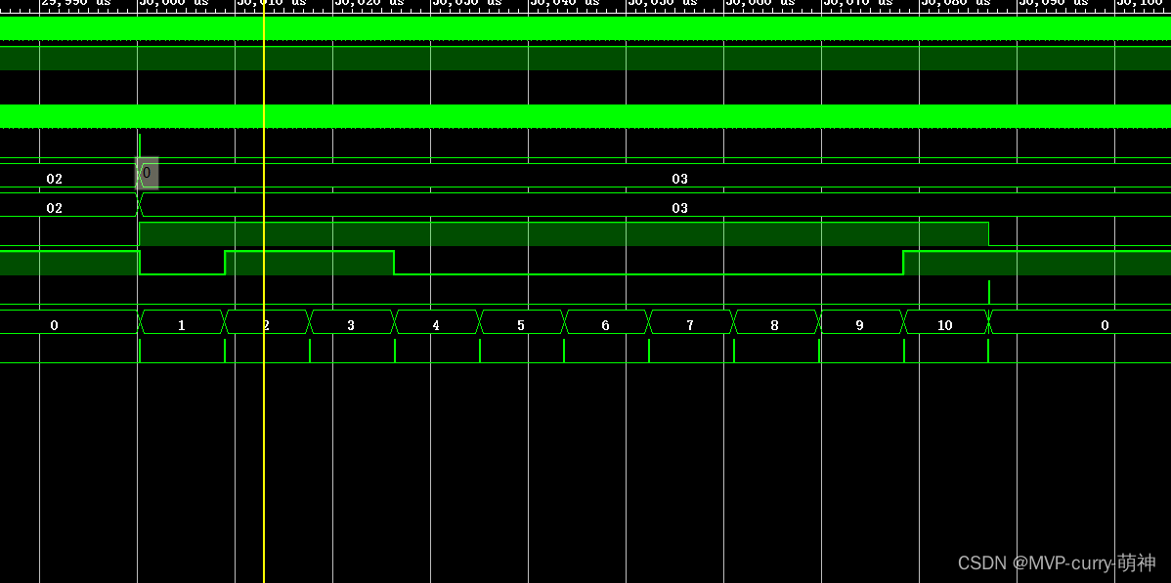This screenshot has height=583, width=1171.
Task: Click the final counter value 0 segment
Action: point(1105,323)
